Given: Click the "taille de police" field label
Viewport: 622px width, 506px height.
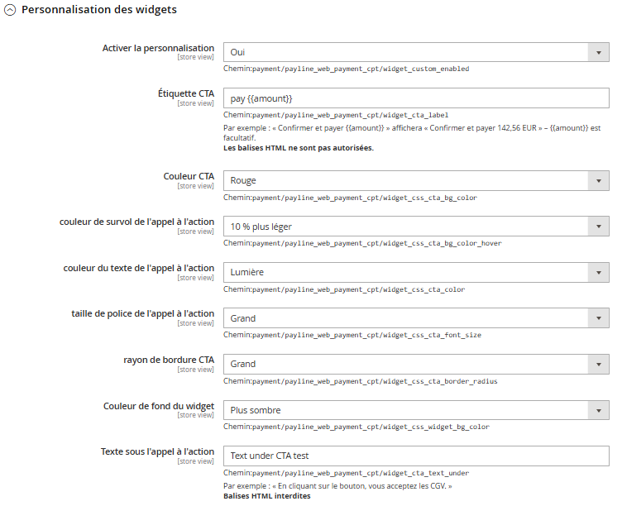Looking at the screenshot, I should [x=142, y=313].
